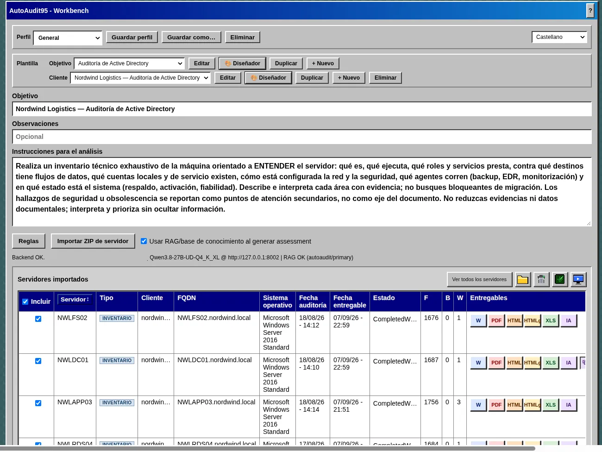Open the yellow folder icon button
602x452 pixels.
(523, 279)
